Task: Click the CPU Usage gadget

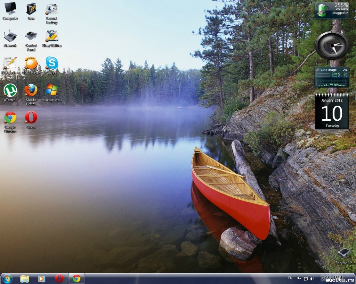Action: [332, 77]
